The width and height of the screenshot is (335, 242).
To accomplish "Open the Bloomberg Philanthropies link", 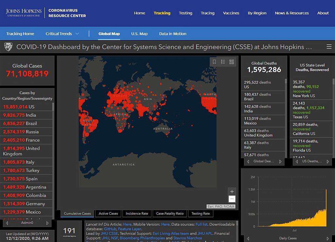I will pos(142,238).
